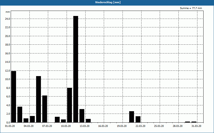Click the "14,0" y-axis tick label
This screenshot has width=214, height=133.
tap(7, 62)
